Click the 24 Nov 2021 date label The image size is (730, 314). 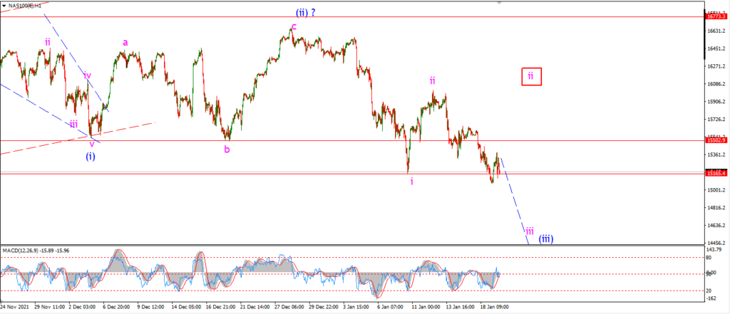[14, 307]
